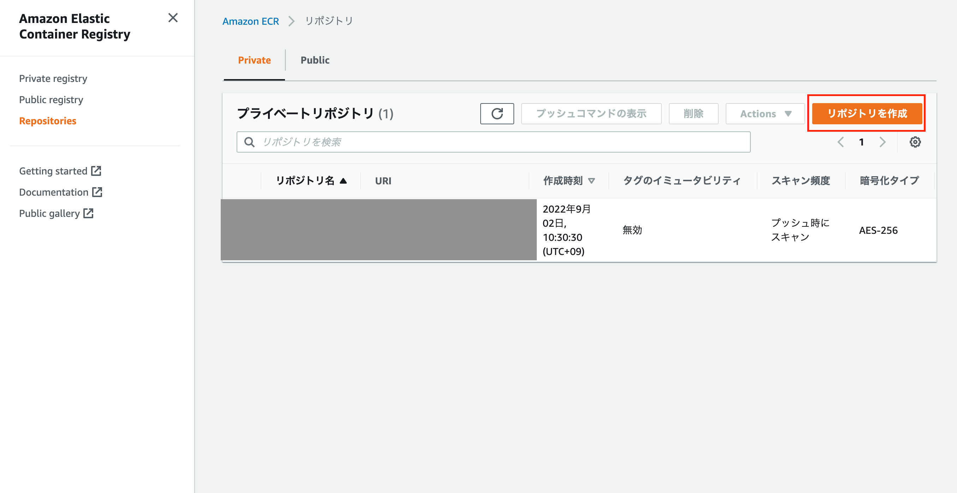Refresh the private repositories list
Viewport: 957px width, 493px height.
coord(497,114)
